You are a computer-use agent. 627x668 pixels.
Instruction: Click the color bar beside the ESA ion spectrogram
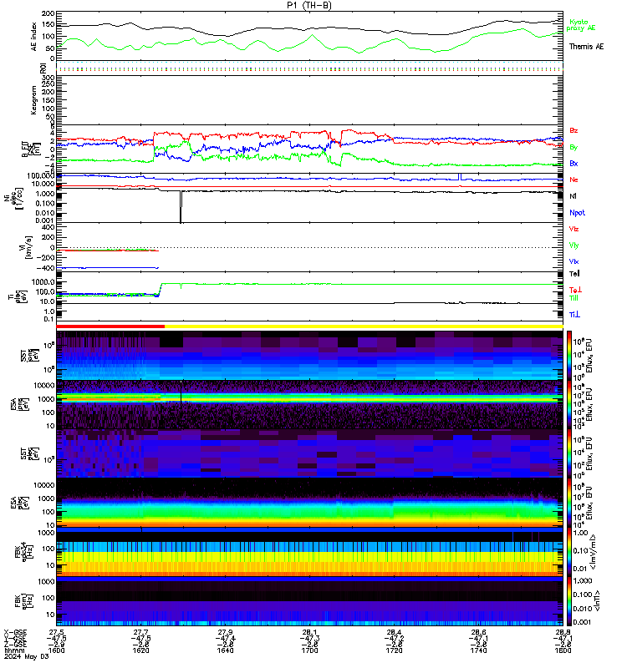coord(569,405)
